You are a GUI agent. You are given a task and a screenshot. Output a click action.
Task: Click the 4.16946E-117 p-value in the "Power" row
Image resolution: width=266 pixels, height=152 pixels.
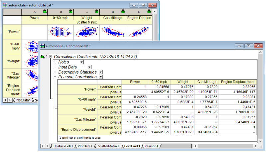[x=238, y=92]
